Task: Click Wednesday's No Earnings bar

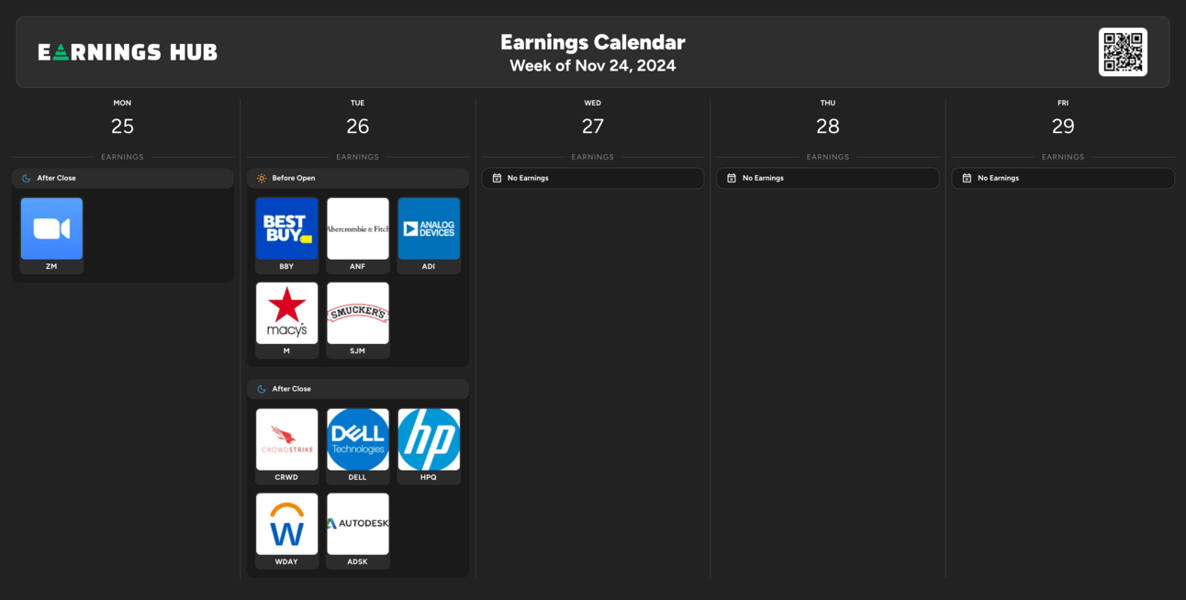Action: pyautogui.click(x=593, y=178)
